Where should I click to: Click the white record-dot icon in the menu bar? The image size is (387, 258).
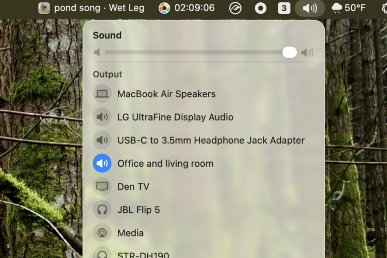click(x=261, y=8)
